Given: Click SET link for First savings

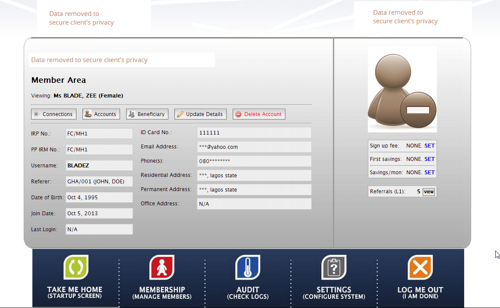Looking at the screenshot, I should click(x=429, y=159).
